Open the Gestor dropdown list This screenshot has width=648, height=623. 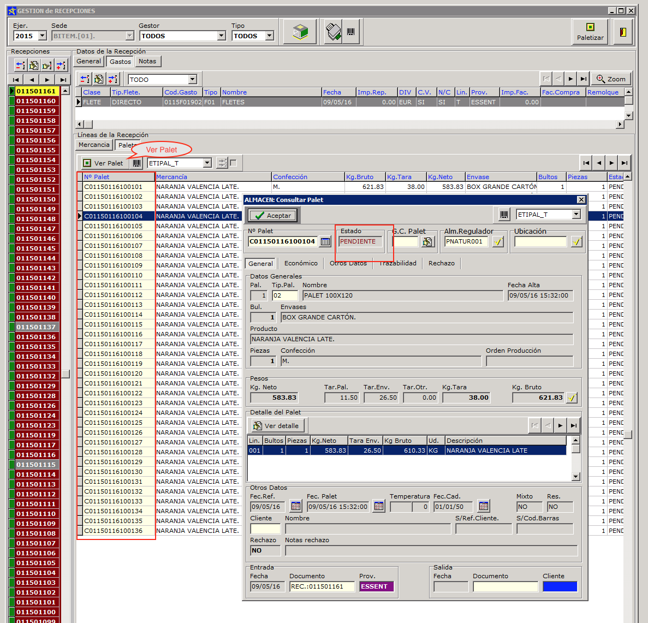221,36
